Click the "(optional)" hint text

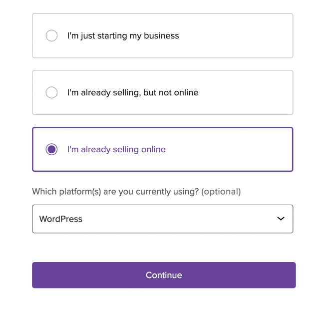(x=221, y=192)
